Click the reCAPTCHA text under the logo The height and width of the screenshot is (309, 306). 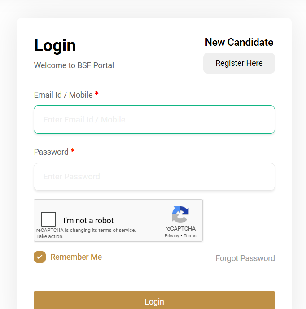[180, 229]
